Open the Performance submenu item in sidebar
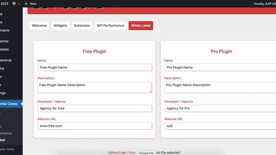This screenshot has width=276, height=155. click(x=6, y=133)
